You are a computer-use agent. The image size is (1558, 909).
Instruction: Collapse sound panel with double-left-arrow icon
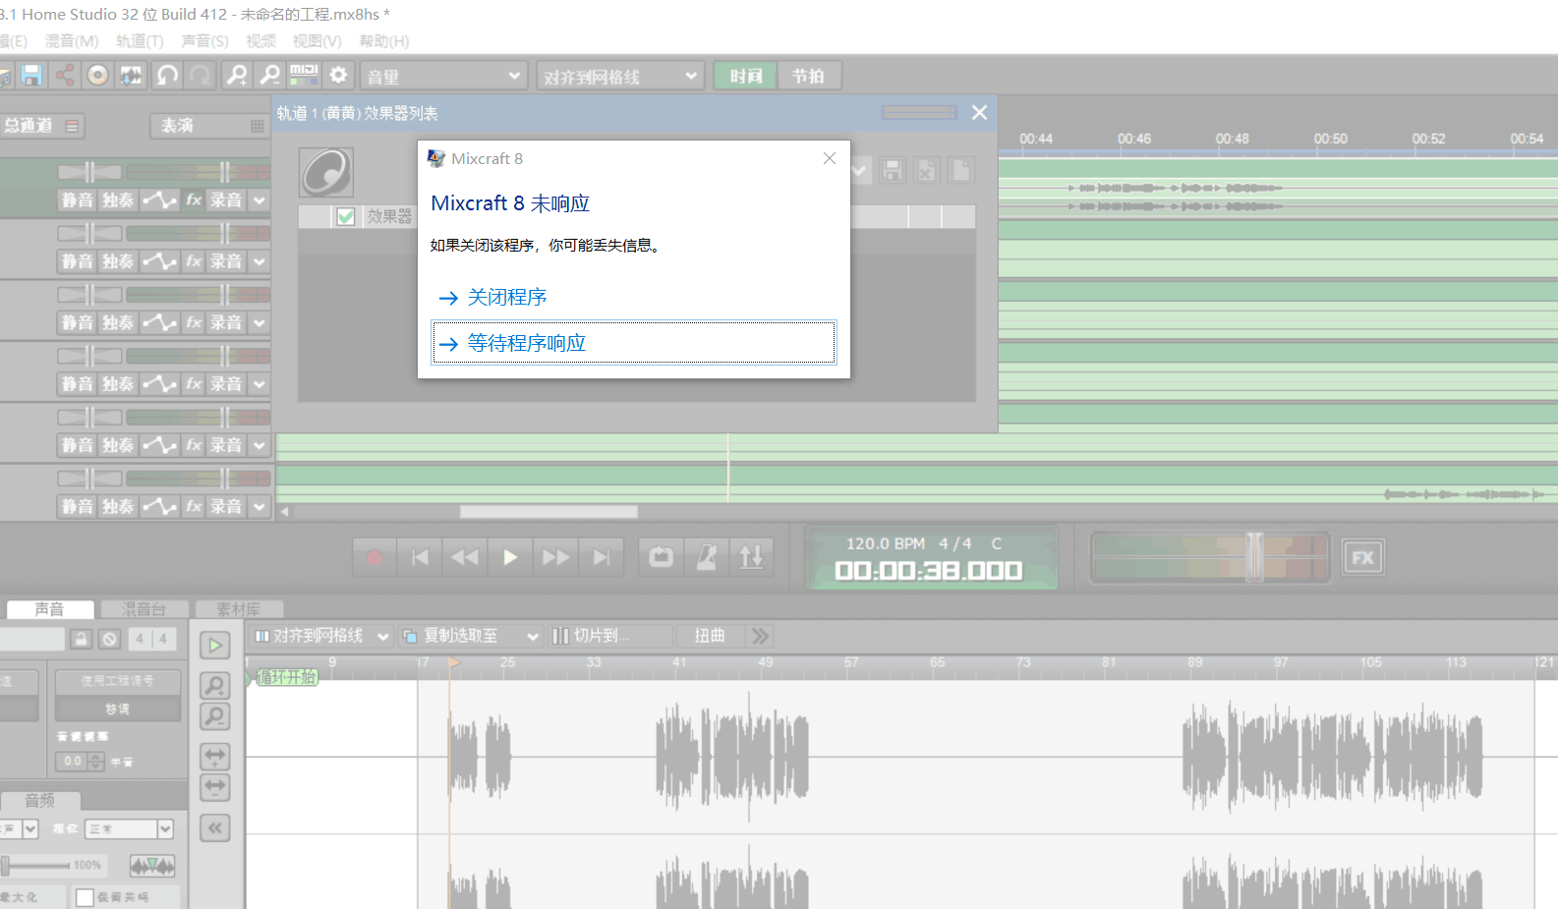tap(214, 828)
